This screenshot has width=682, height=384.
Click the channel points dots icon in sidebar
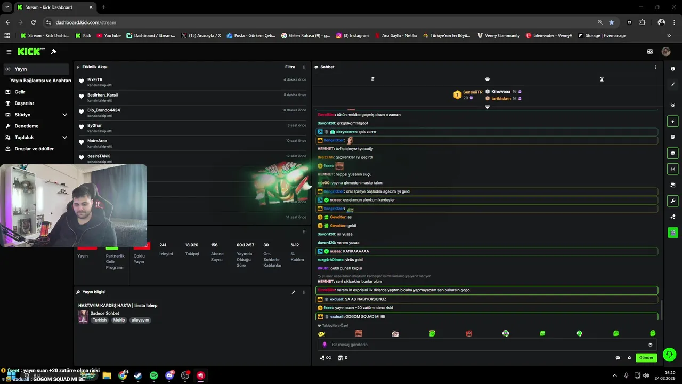[673, 217]
